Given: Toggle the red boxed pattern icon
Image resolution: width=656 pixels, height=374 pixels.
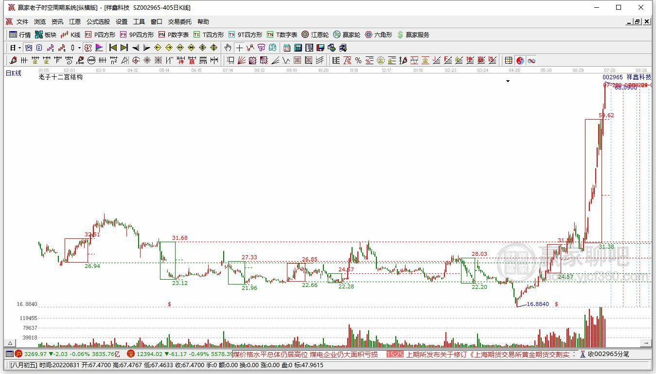Looking at the screenshot, I should click(x=88, y=48).
